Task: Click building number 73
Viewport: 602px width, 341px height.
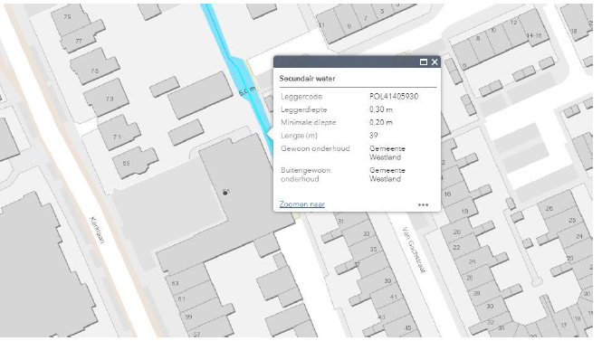Action: coord(110,99)
